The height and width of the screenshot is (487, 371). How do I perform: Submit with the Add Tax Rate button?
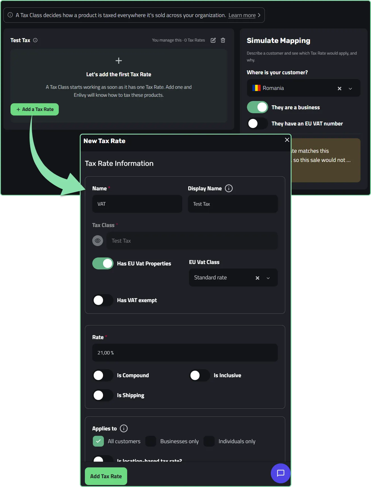106,476
